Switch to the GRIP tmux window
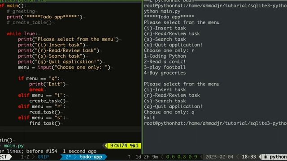Viewport: 287px width, 161px height. (x=43, y=157)
